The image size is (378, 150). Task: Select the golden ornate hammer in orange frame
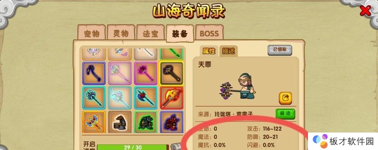(94, 122)
